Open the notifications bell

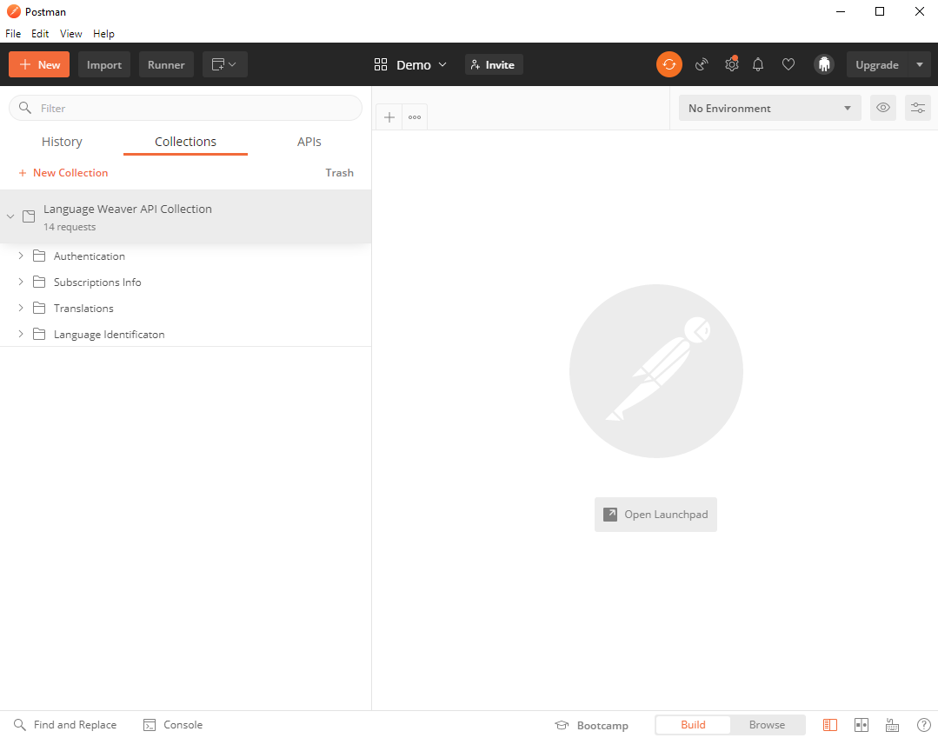pyautogui.click(x=758, y=64)
